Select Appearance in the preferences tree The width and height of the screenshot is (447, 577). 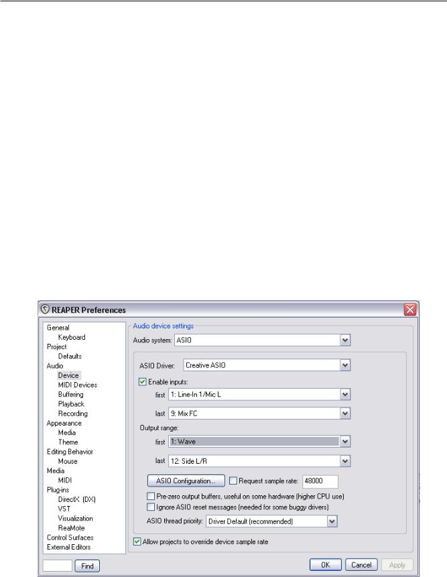coord(64,423)
